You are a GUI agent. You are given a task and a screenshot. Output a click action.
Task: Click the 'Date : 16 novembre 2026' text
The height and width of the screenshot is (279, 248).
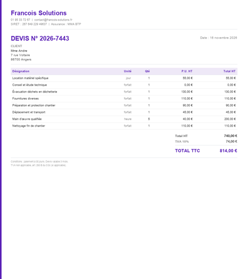(218, 38)
